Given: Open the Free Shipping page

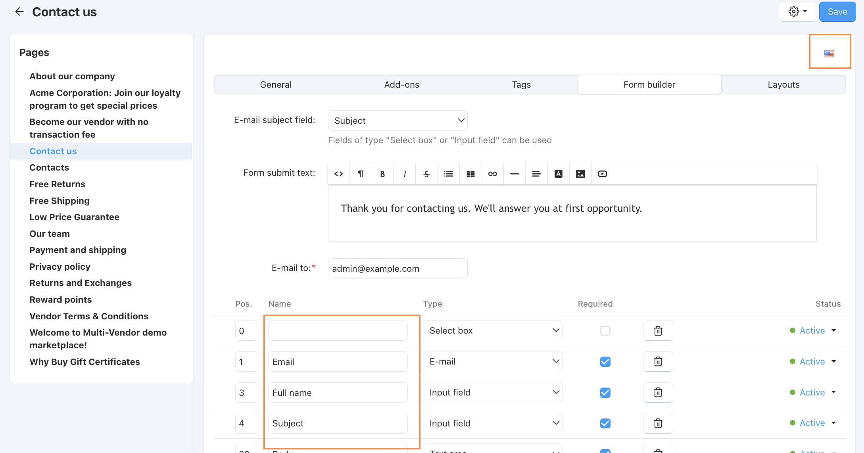Looking at the screenshot, I should (x=60, y=201).
